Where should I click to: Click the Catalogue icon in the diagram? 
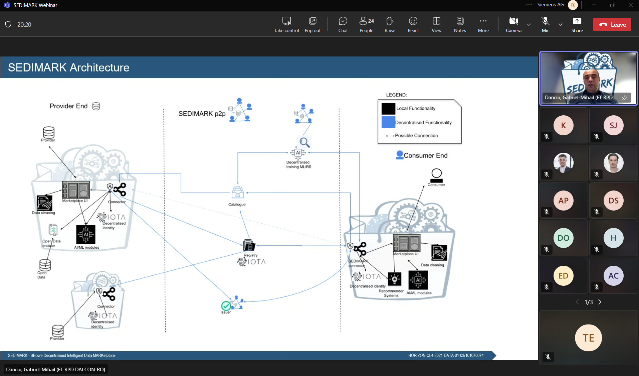[x=238, y=193]
